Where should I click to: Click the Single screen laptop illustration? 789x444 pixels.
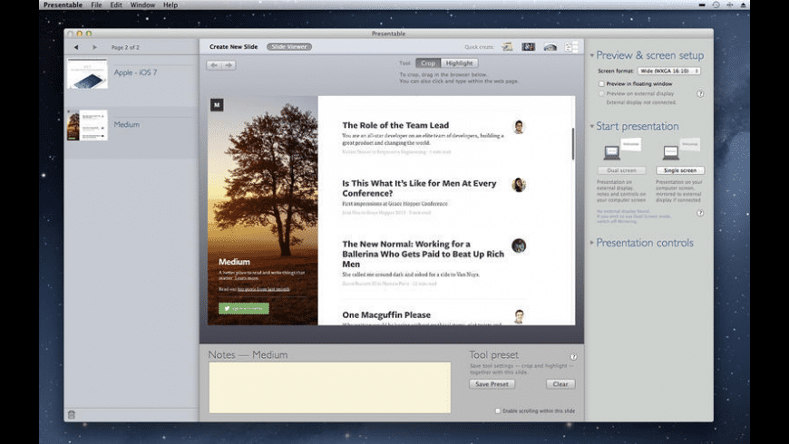[681, 149]
